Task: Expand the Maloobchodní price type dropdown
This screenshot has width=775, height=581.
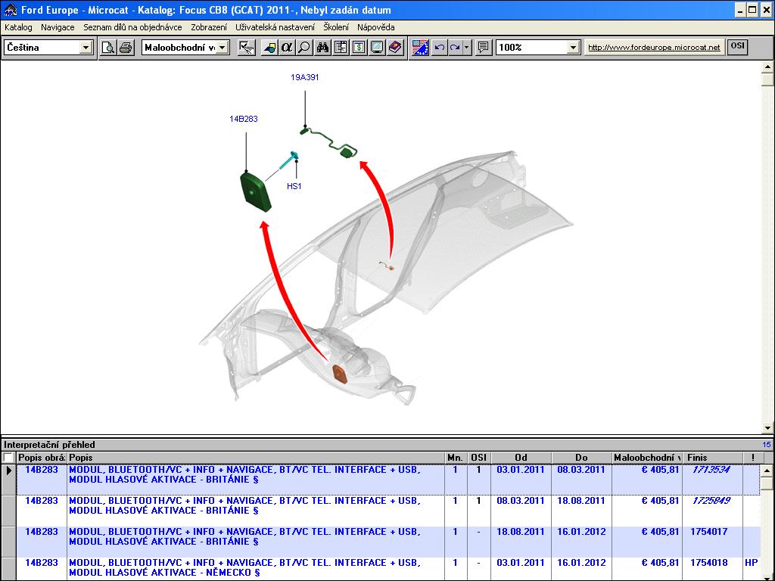Action: click(x=223, y=48)
